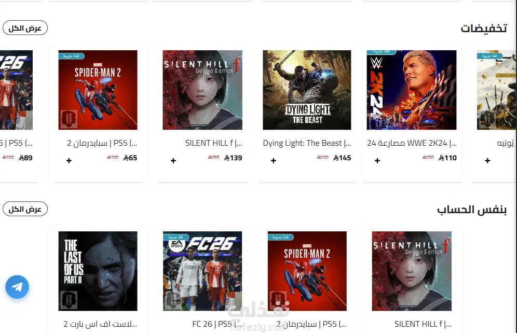Click the 'Dying Light: The Beast' title link
517x333 pixels.
point(307,143)
